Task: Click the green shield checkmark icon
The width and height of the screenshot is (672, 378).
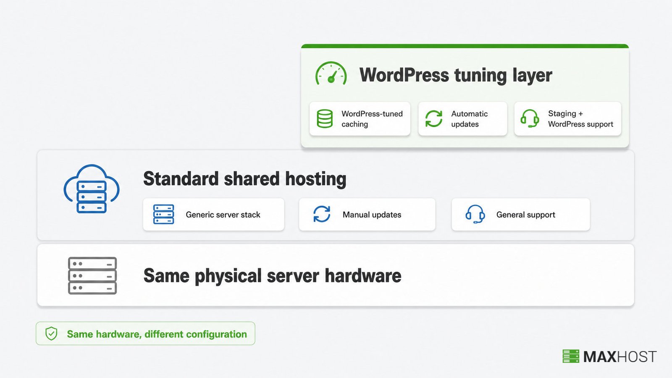Action: tap(51, 333)
